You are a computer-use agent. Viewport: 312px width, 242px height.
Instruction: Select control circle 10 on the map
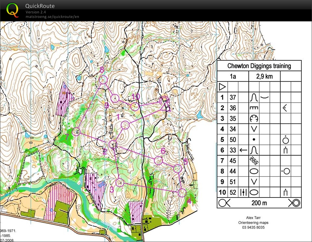click(x=135, y=106)
